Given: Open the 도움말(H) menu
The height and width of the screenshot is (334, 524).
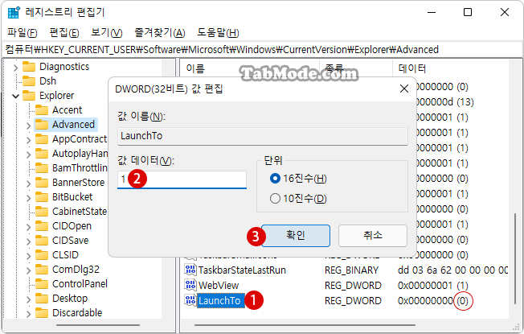Looking at the screenshot, I should pos(218,32).
